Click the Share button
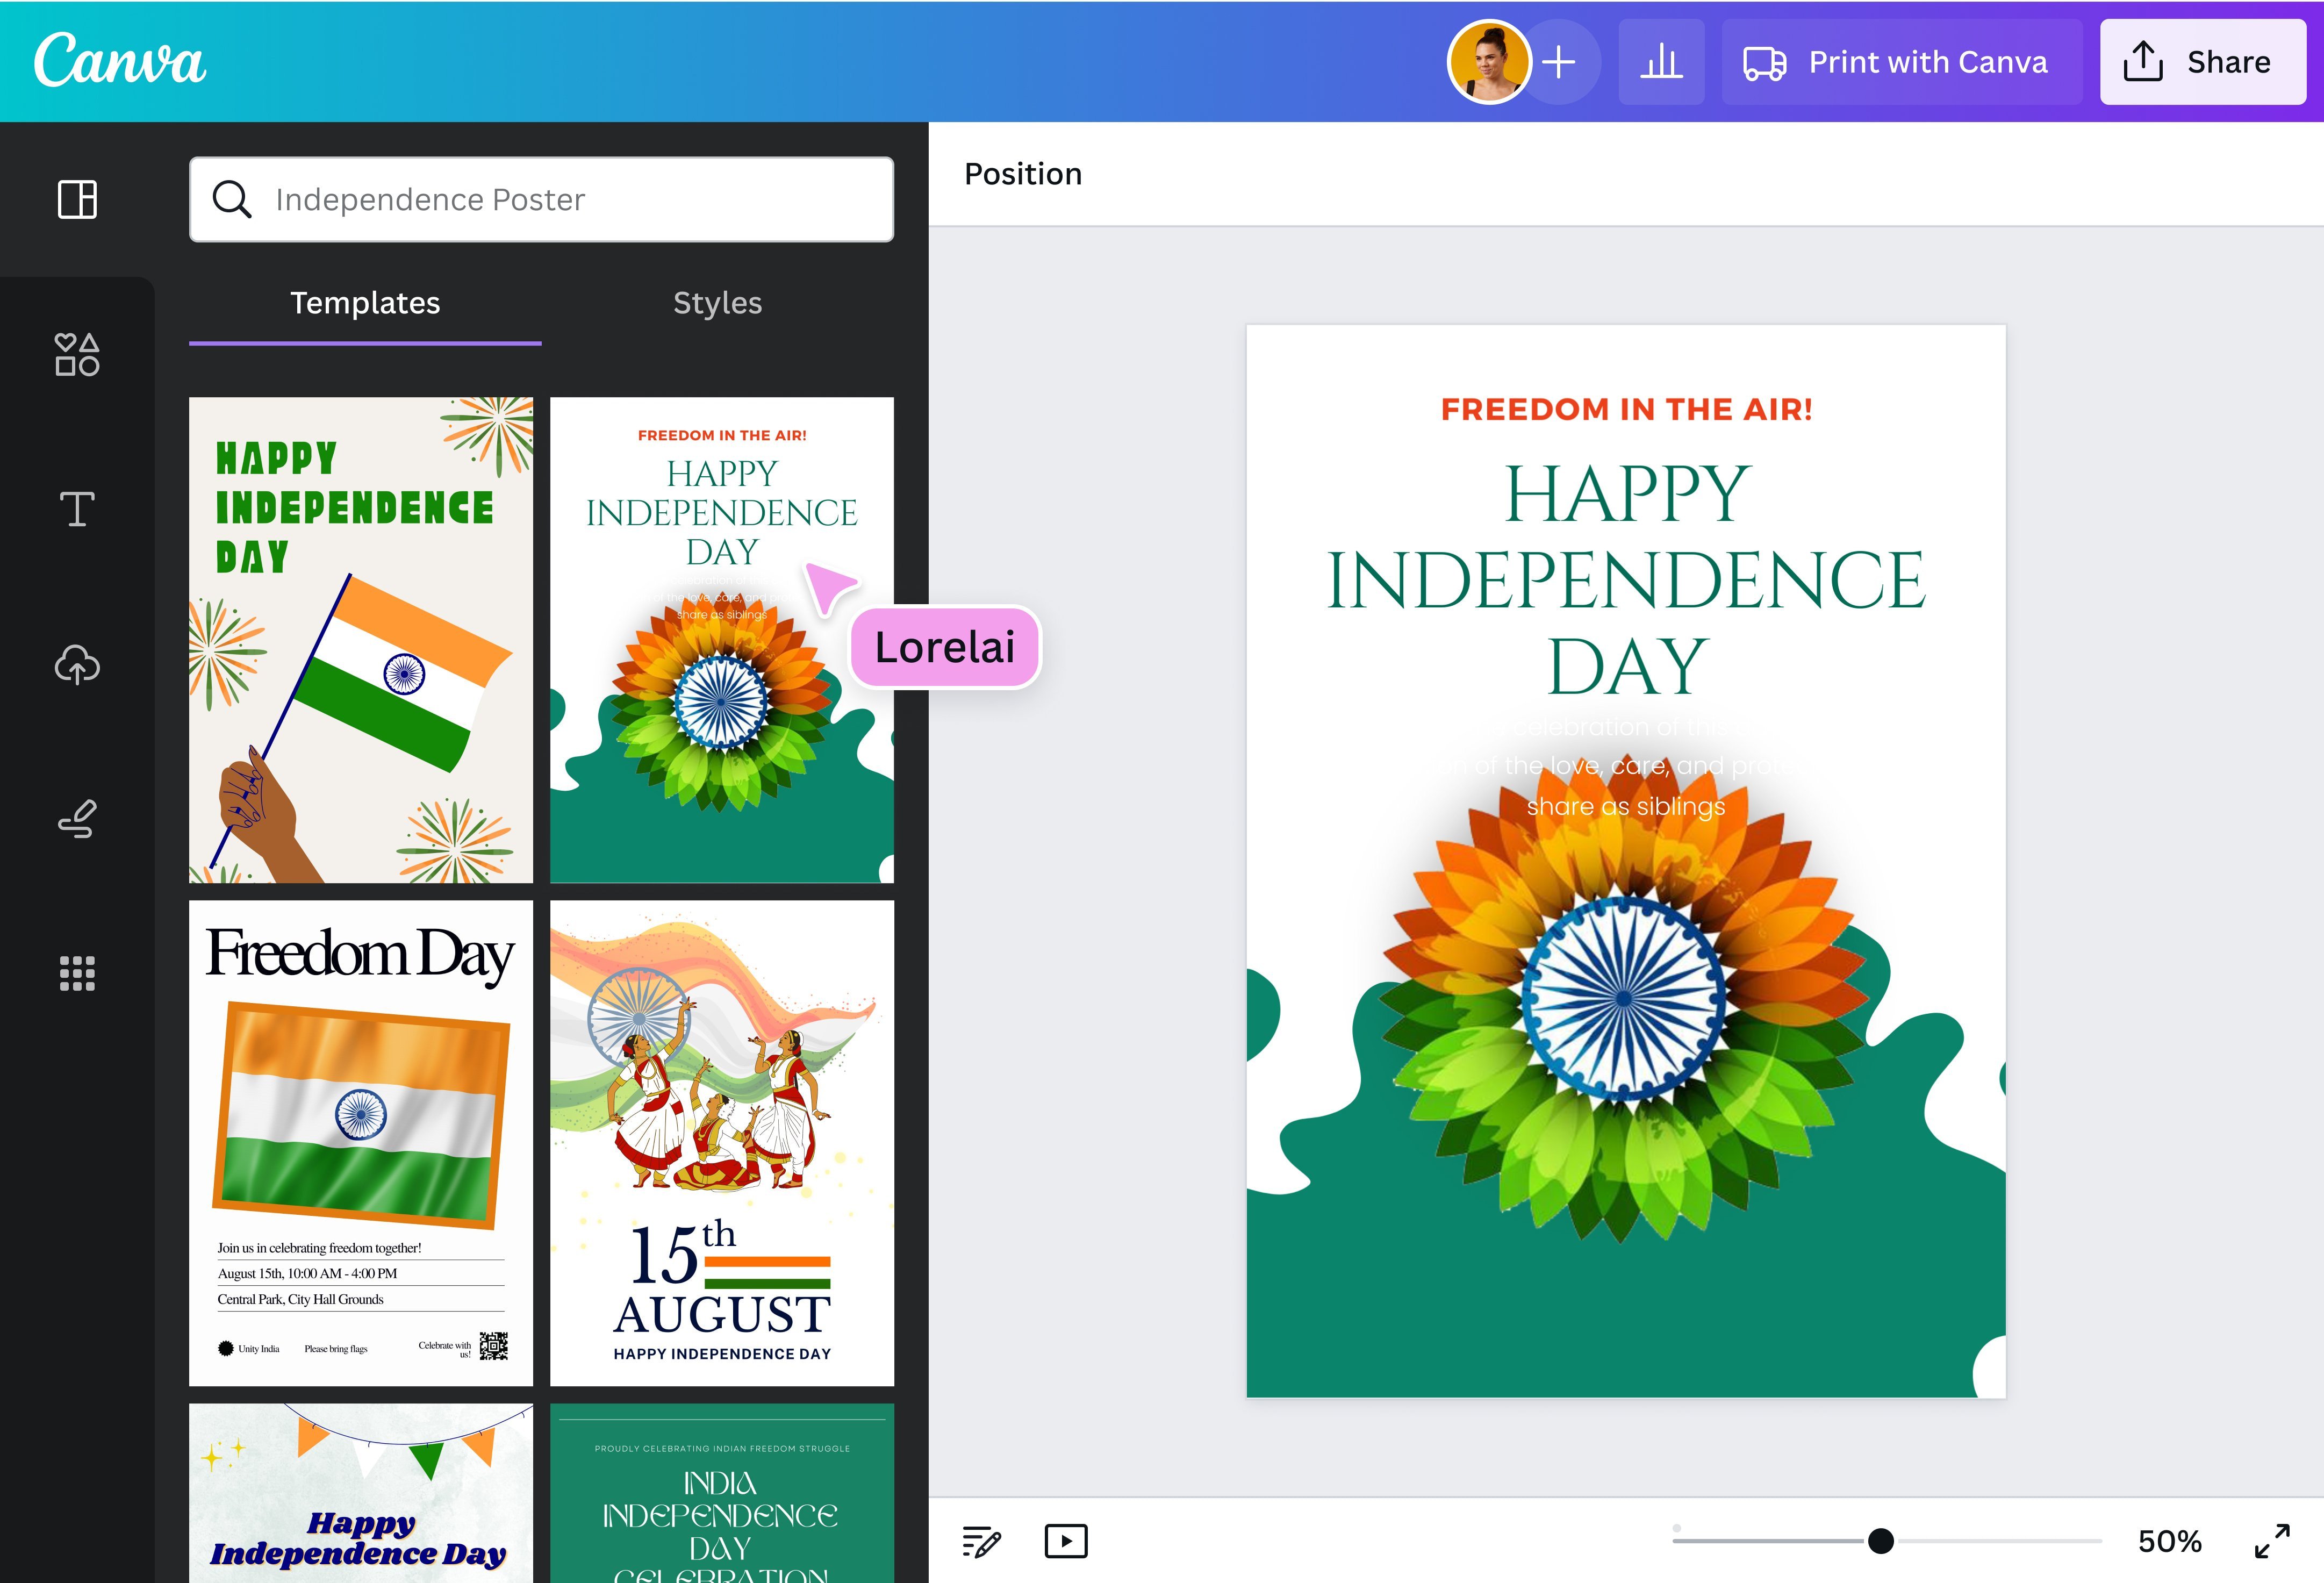 point(2203,62)
